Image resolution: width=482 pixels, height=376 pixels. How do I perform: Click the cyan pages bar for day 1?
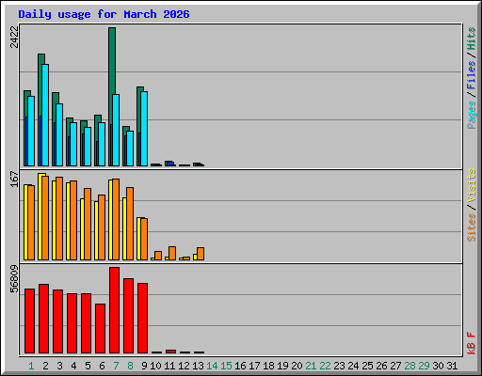[x=31, y=131]
